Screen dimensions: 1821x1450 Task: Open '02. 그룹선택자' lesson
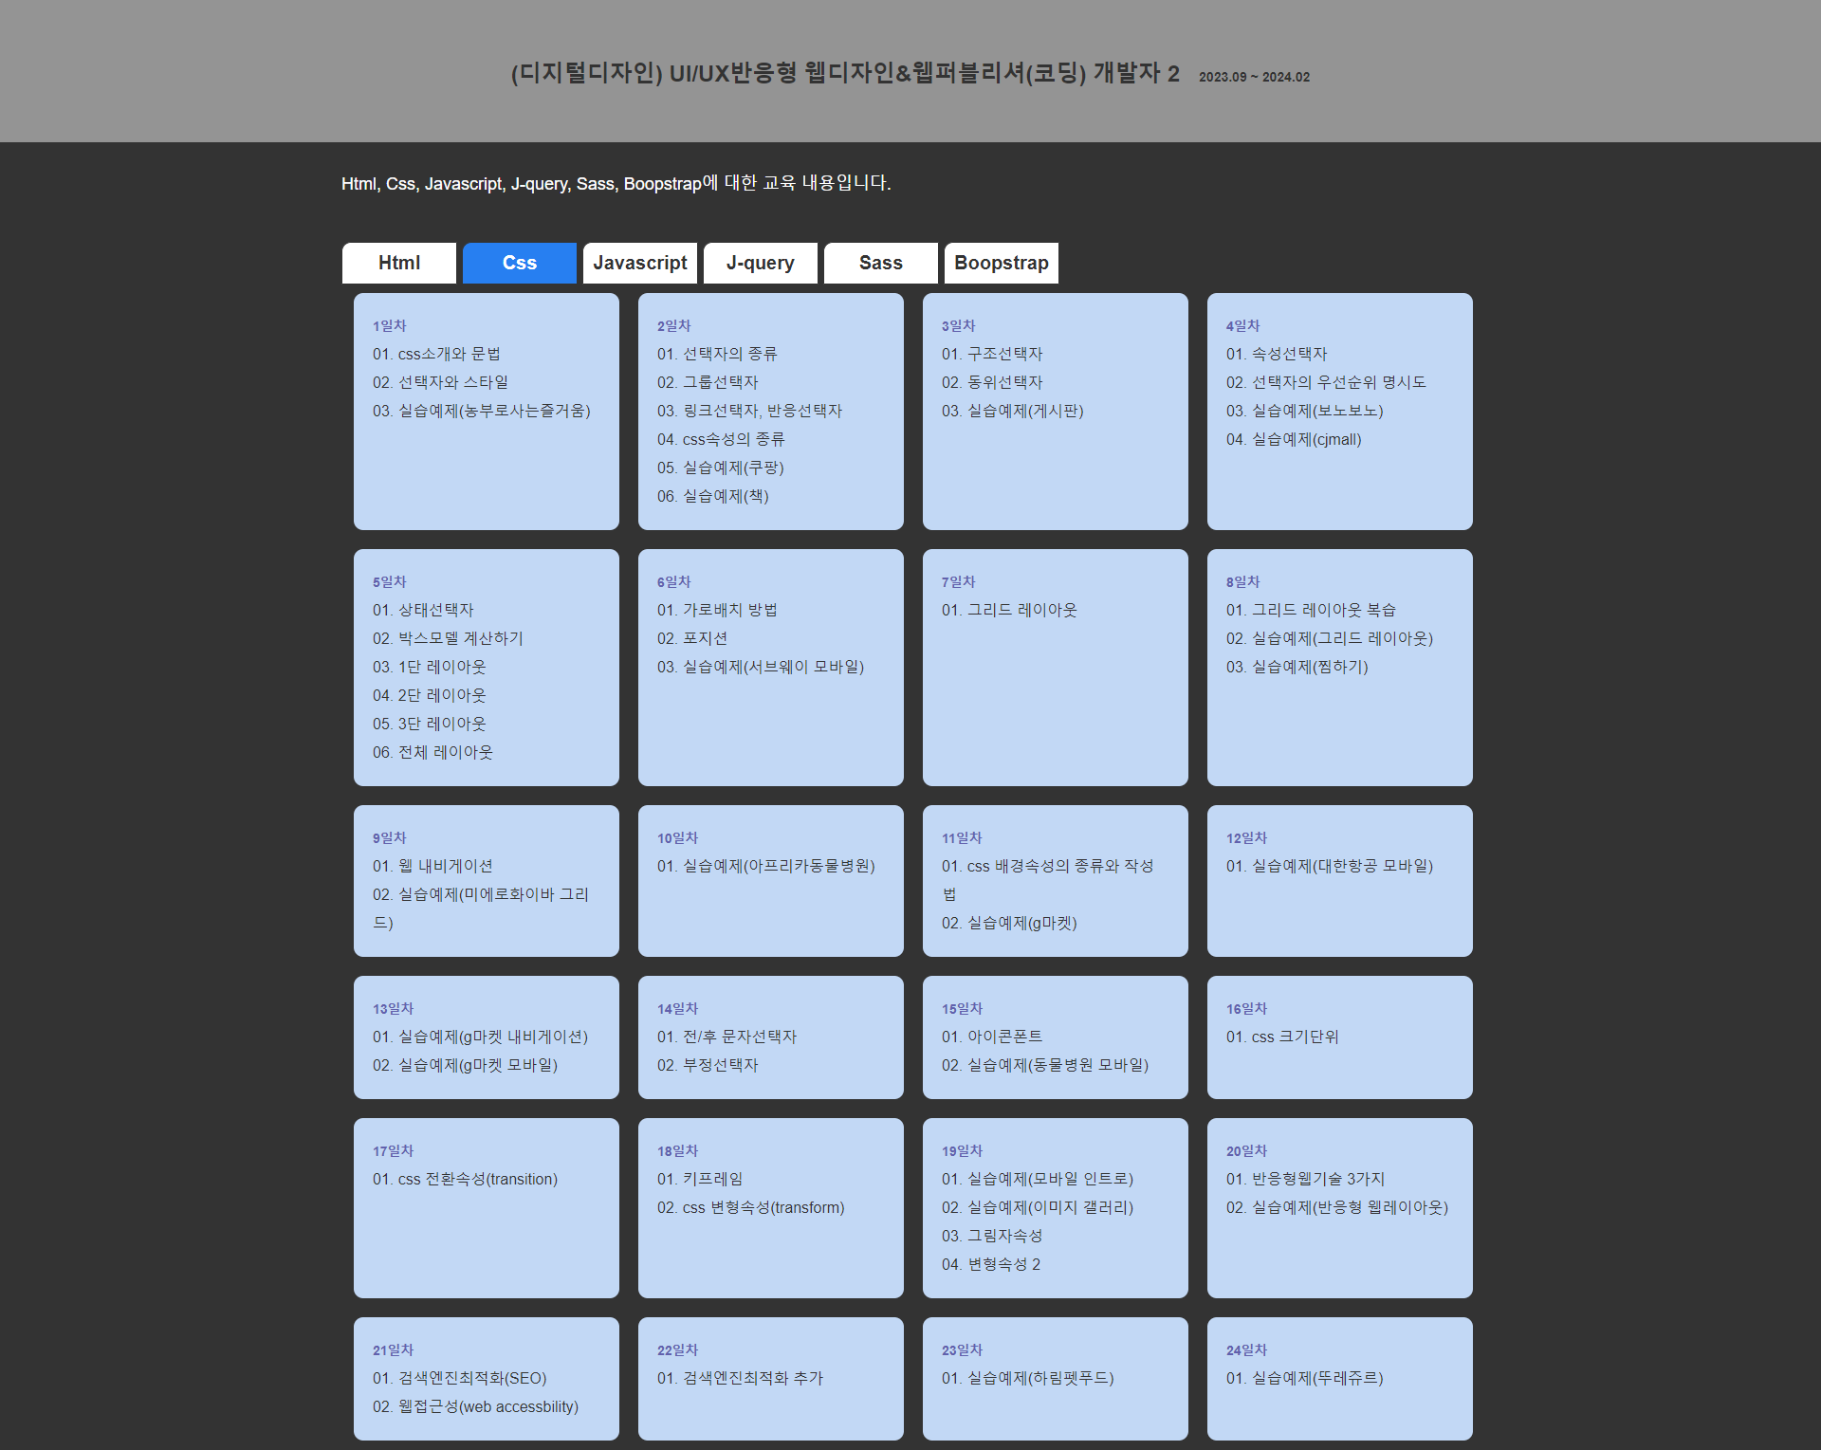pos(708,382)
